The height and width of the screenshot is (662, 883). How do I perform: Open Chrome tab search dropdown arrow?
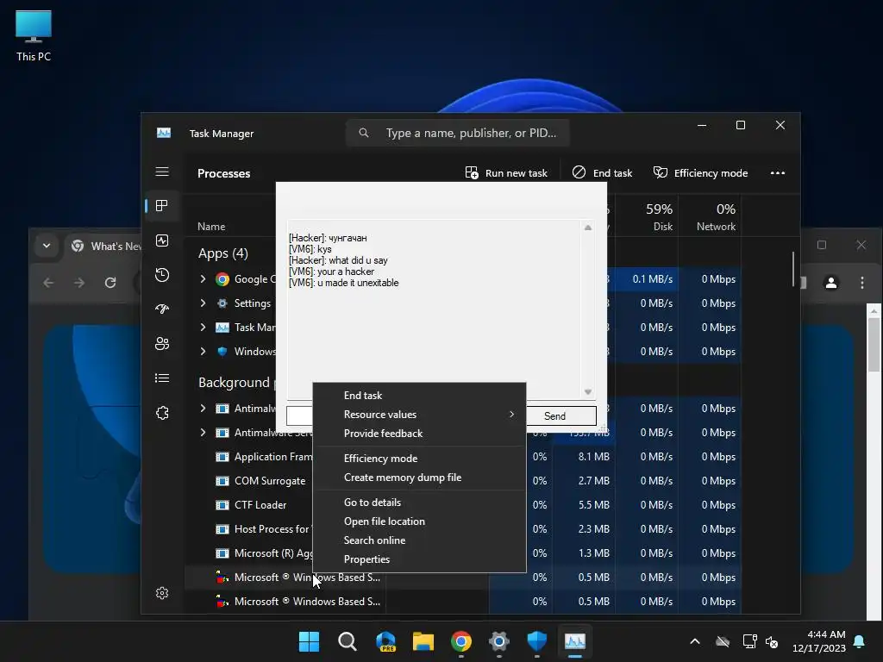point(47,246)
